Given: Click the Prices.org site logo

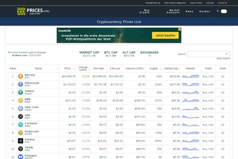Looking at the screenshot, I should (33, 11).
